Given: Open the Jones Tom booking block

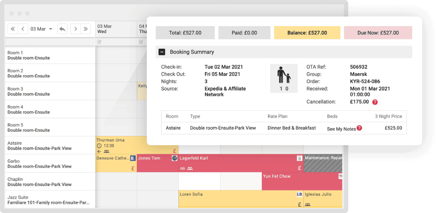Looking at the screenshot, I should pyautogui.click(x=158, y=163).
